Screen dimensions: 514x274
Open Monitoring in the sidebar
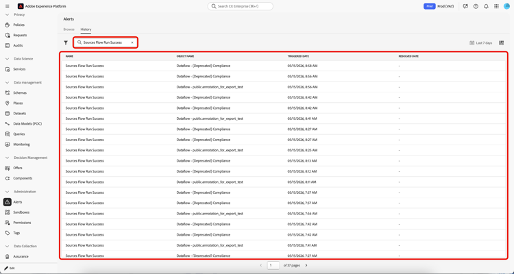coord(21,145)
